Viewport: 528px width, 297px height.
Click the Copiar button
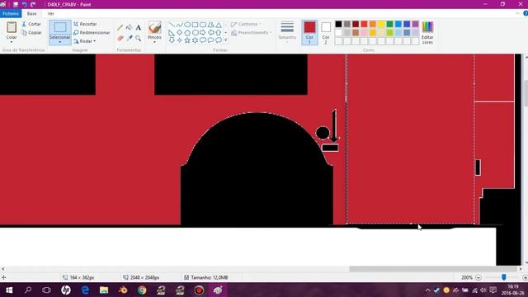coord(31,33)
